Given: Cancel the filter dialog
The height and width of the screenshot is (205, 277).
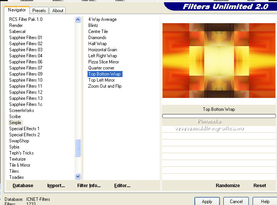Looking at the screenshot, I should [236, 201].
